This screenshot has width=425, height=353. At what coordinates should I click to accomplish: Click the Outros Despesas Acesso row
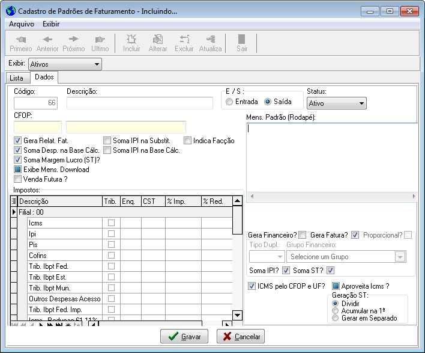coord(64,299)
